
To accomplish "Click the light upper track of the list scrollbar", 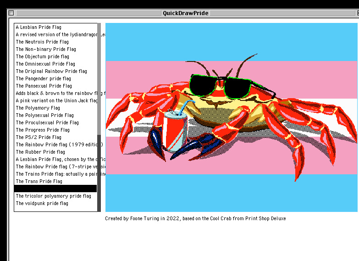I will [x=99, y=79].
